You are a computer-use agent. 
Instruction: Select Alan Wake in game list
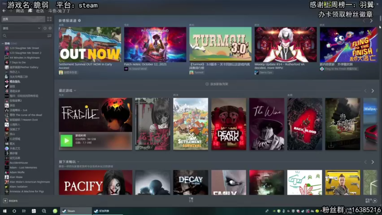click(x=16, y=177)
